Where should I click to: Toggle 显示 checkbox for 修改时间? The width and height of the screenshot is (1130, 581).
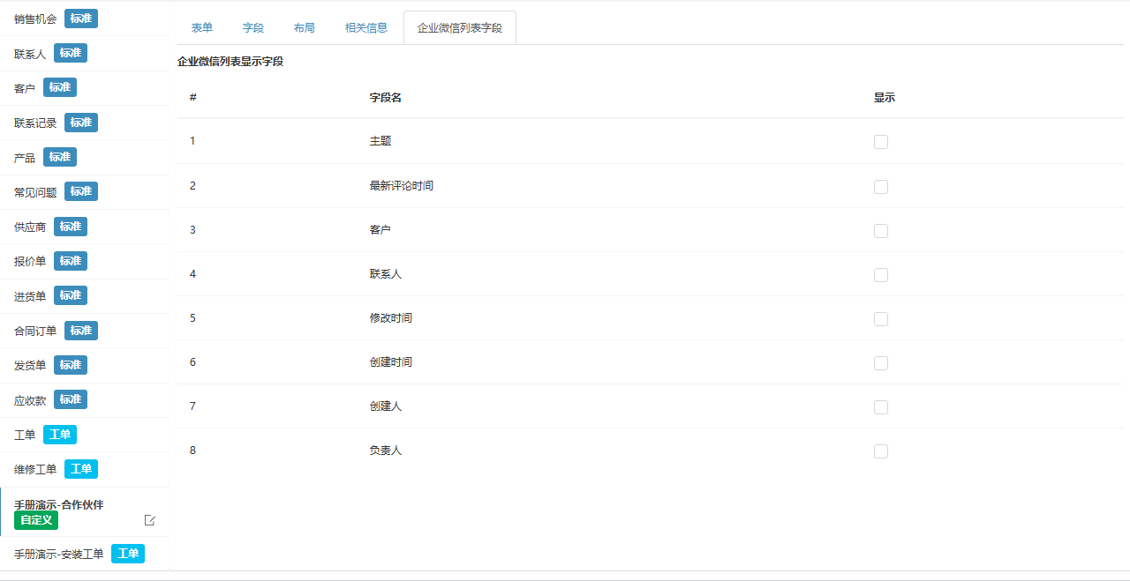881,319
